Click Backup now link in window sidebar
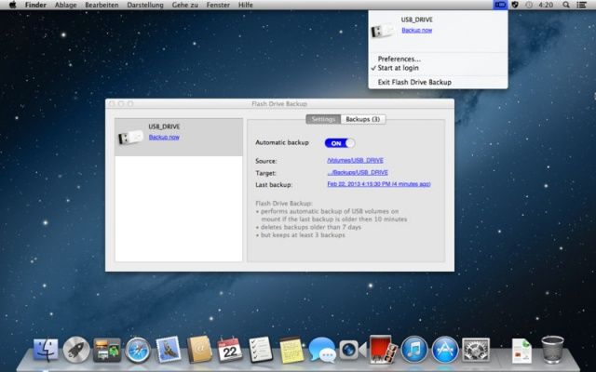 (164, 137)
